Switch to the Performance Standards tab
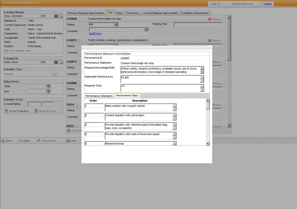 coord(99,96)
